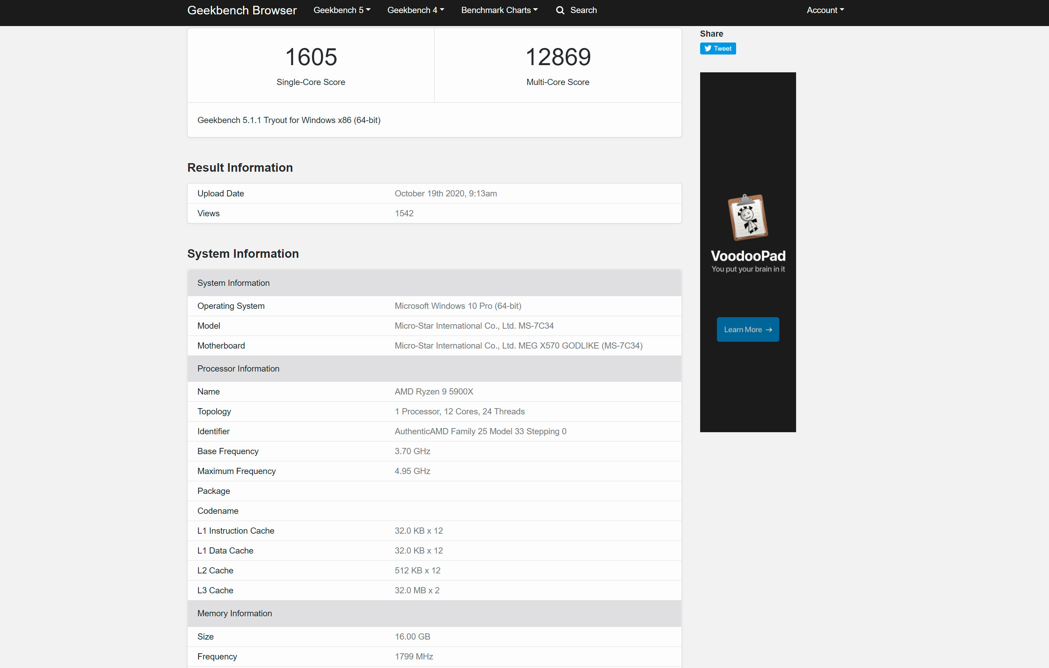Open the Benchmark Charts dropdown

(x=500, y=10)
